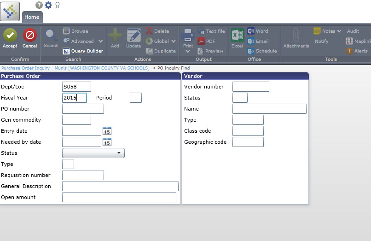This screenshot has width=371, height=241.
Task: Click the Dept/Loc field containing S058
Action: tap(77, 87)
